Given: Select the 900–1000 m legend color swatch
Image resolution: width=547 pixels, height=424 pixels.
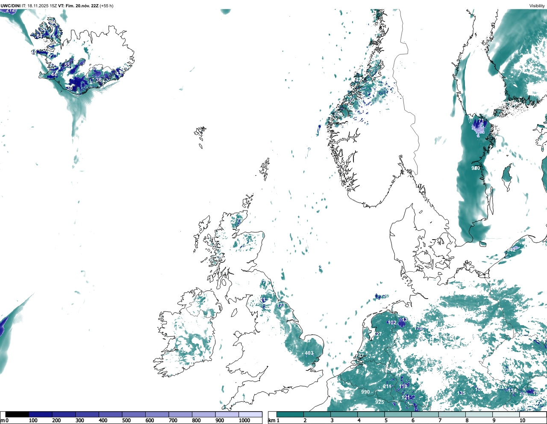Looking at the screenshot, I should [227, 415].
